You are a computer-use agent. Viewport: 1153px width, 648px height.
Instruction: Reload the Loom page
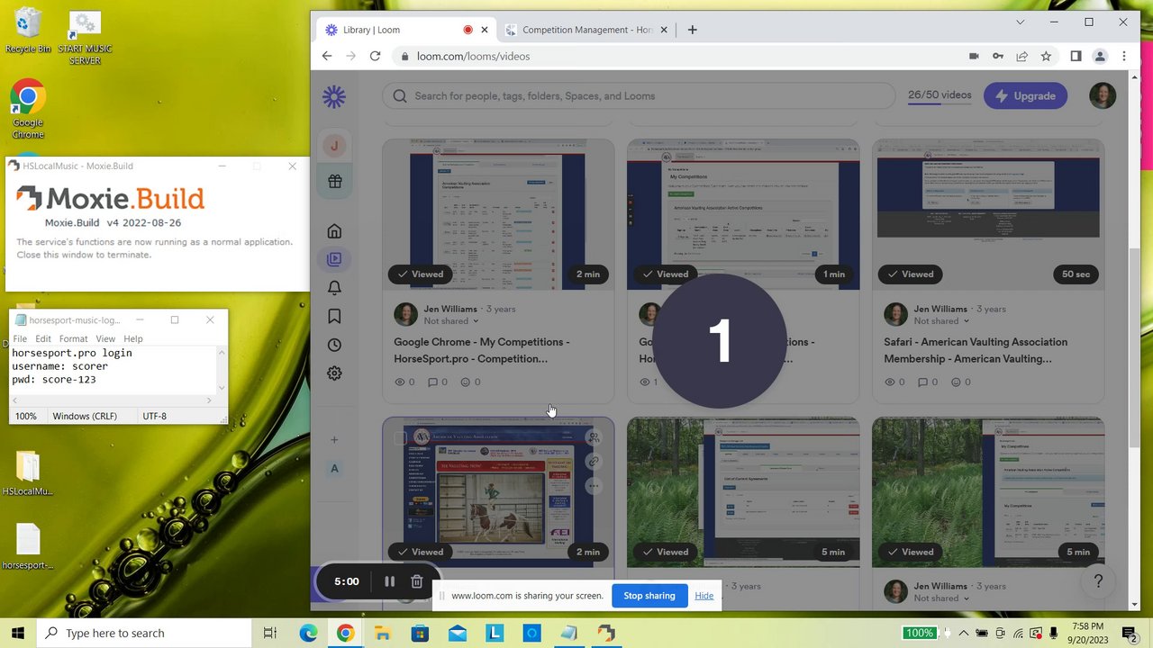click(375, 56)
